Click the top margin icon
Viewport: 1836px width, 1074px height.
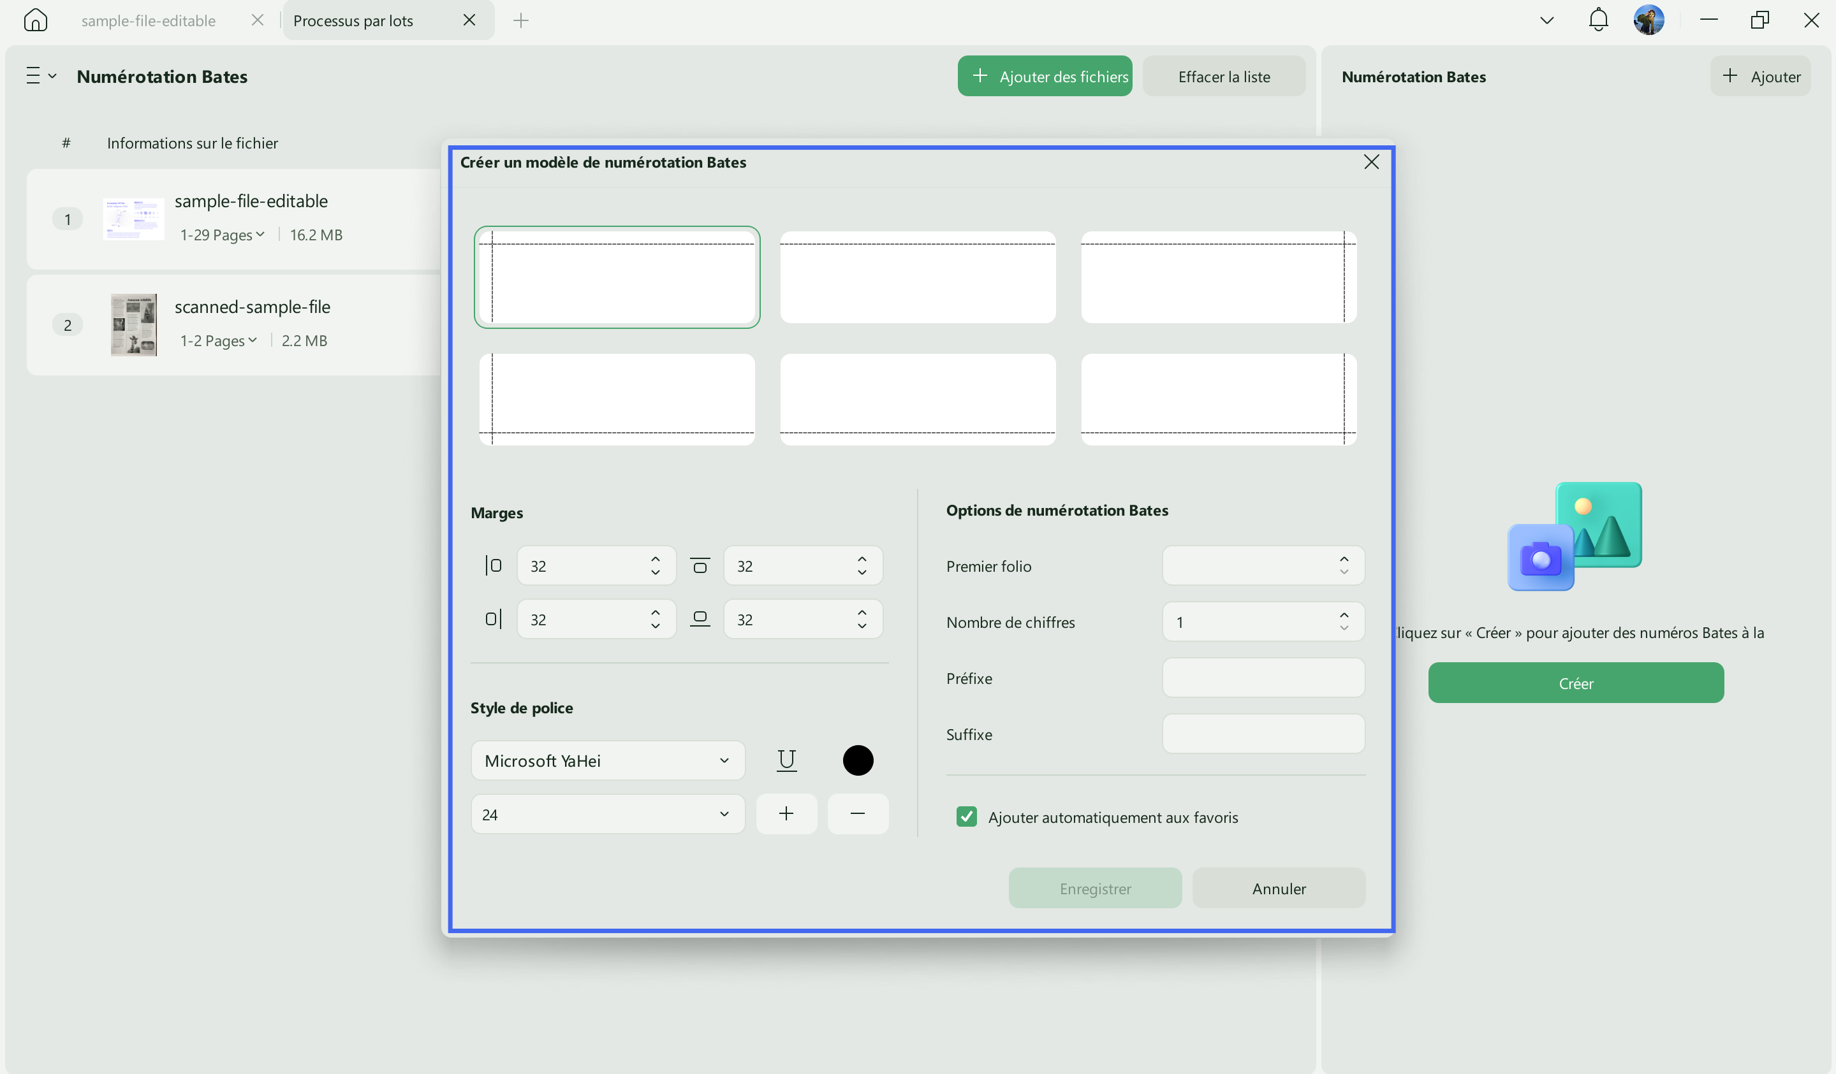click(700, 565)
